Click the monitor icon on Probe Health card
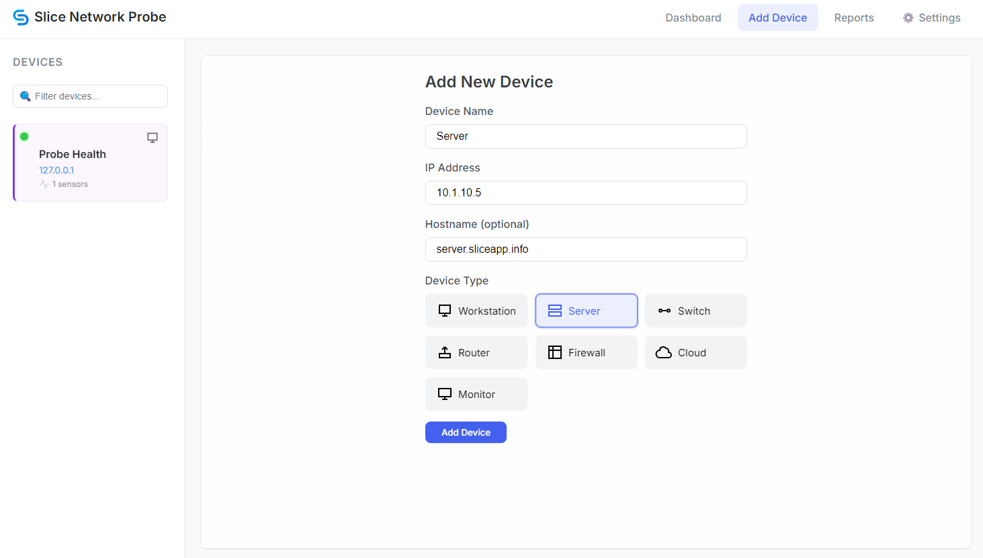983x558 pixels. coord(153,136)
